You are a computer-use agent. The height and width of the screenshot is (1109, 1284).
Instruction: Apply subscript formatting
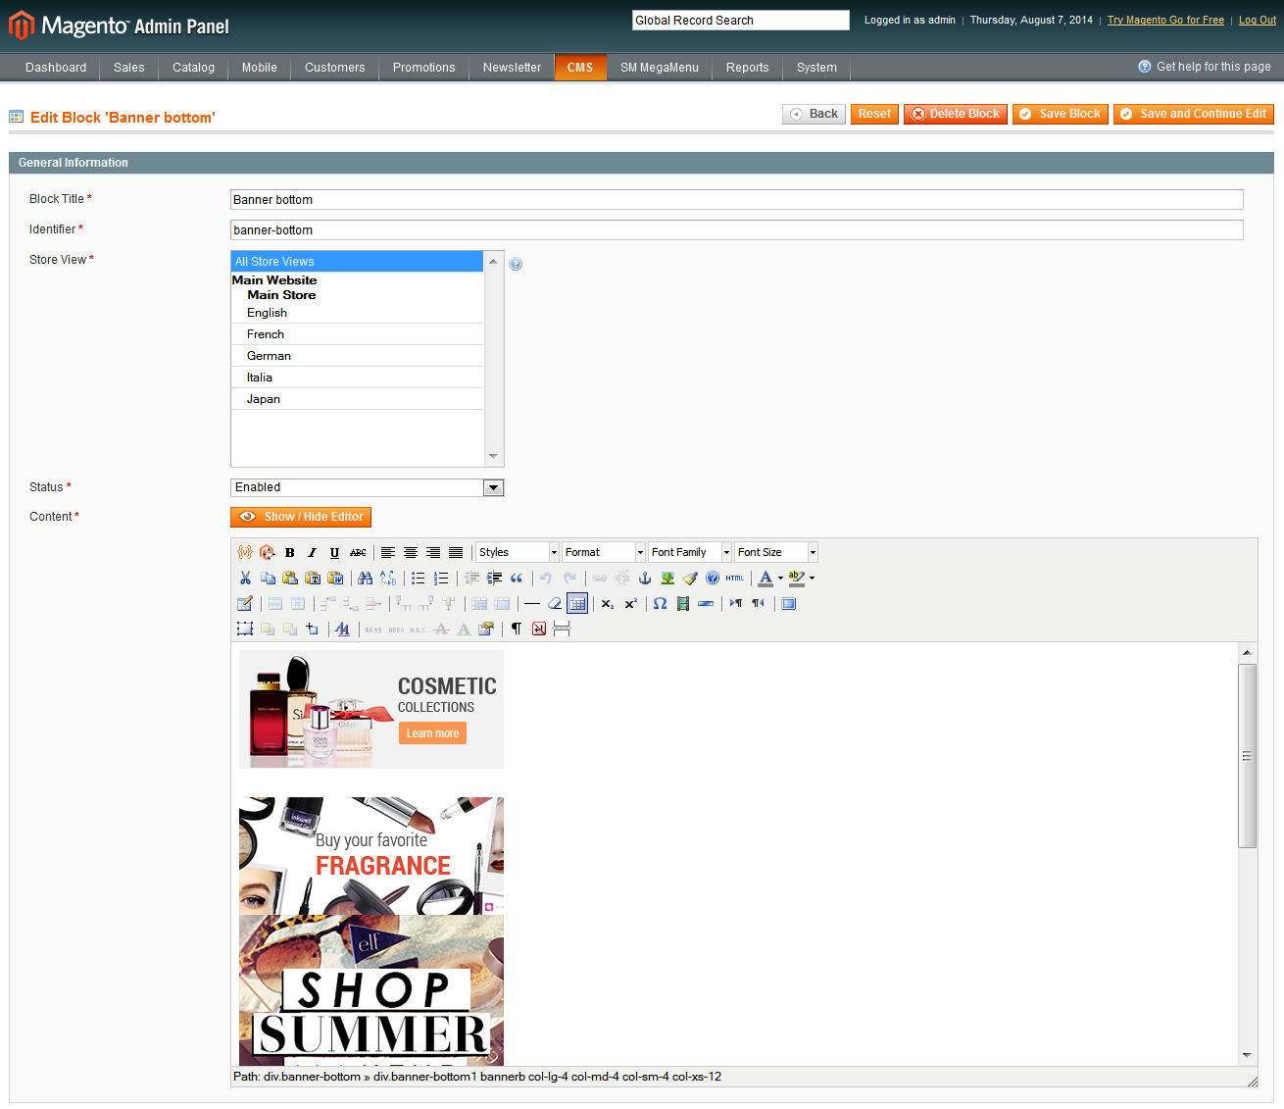[x=608, y=603]
